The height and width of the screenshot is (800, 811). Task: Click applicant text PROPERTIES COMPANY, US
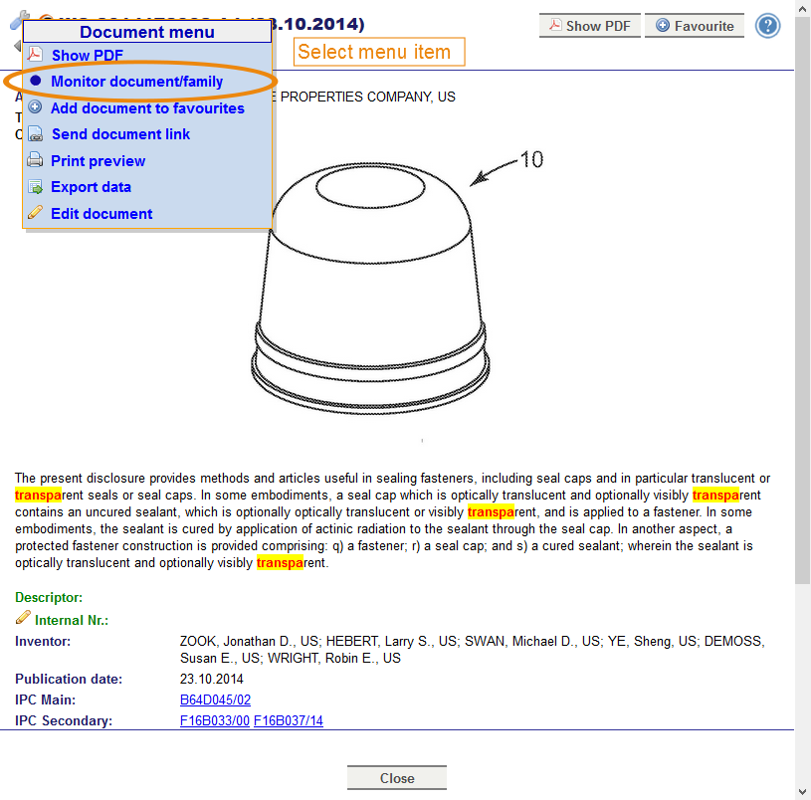click(x=368, y=97)
